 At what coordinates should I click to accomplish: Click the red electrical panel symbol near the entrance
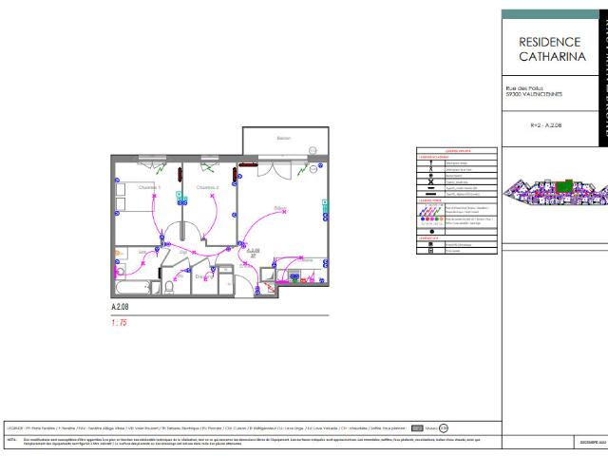coord(269,287)
